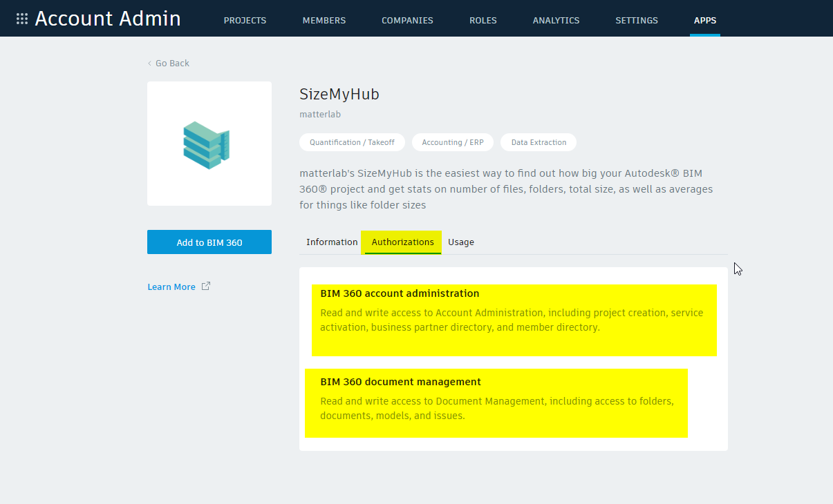Viewport: 833px width, 504px height.
Task: Click the matterlab publisher name
Action: coord(320,115)
